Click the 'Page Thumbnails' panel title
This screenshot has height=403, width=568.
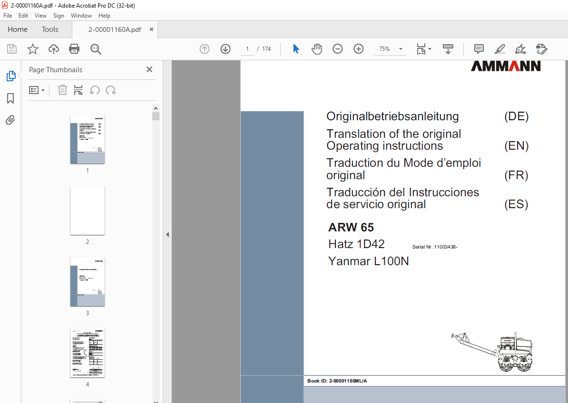(x=56, y=70)
